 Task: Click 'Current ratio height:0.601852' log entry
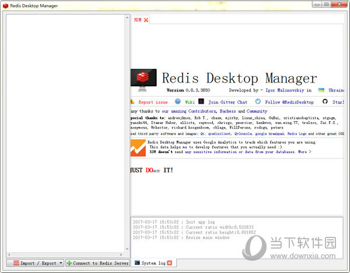[194, 232]
